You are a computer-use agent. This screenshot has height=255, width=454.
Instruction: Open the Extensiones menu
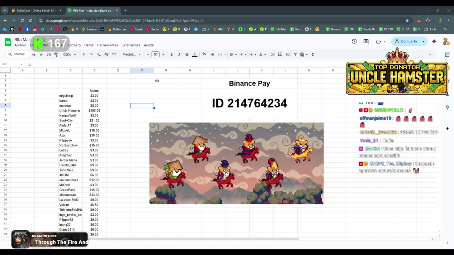click(x=131, y=45)
